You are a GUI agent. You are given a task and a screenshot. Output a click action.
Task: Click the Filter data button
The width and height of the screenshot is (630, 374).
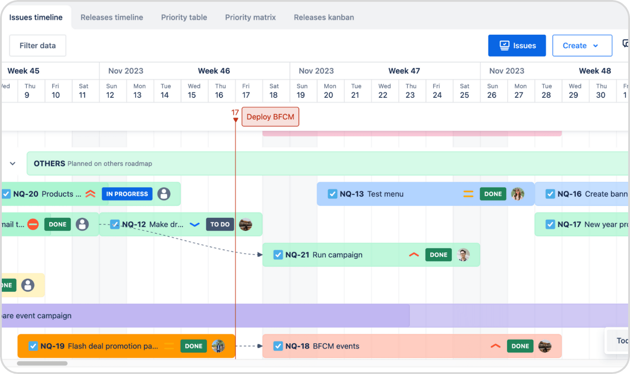pos(37,45)
